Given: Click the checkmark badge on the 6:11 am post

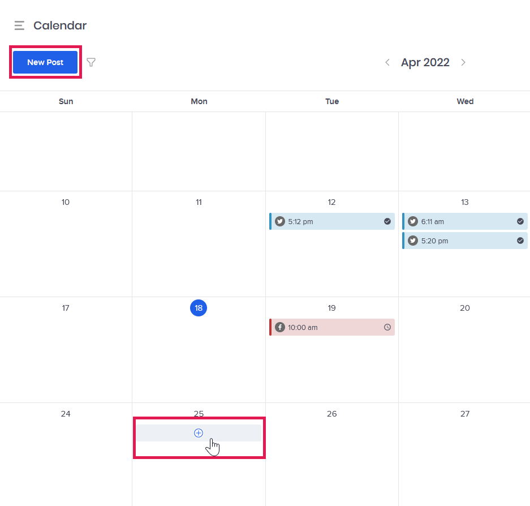Looking at the screenshot, I should coord(520,221).
